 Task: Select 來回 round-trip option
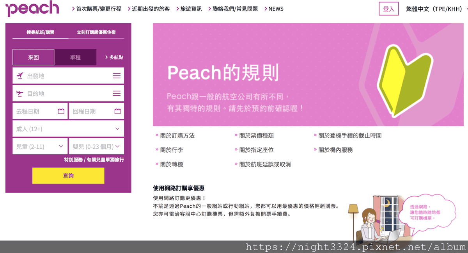[x=34, y=57]
